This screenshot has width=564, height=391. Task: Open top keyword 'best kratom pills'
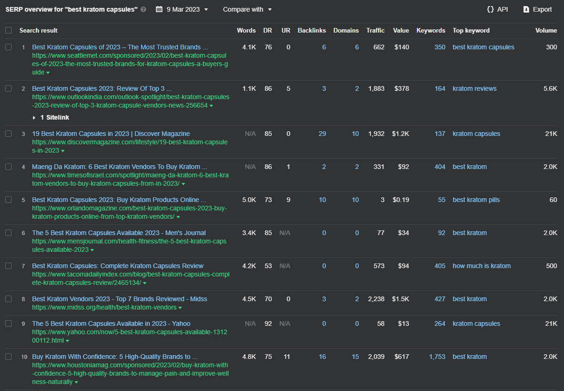pos(476,200)
